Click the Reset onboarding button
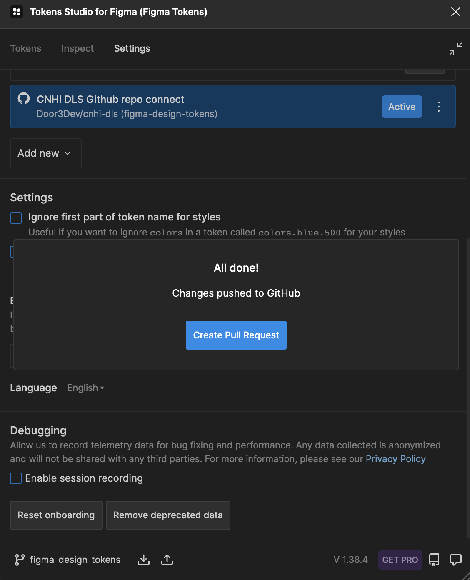Screen dimensions: 470x580 [x=56, y=515]
